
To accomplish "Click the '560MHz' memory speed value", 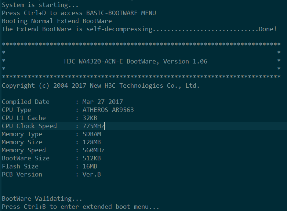I will pos(94,150).
